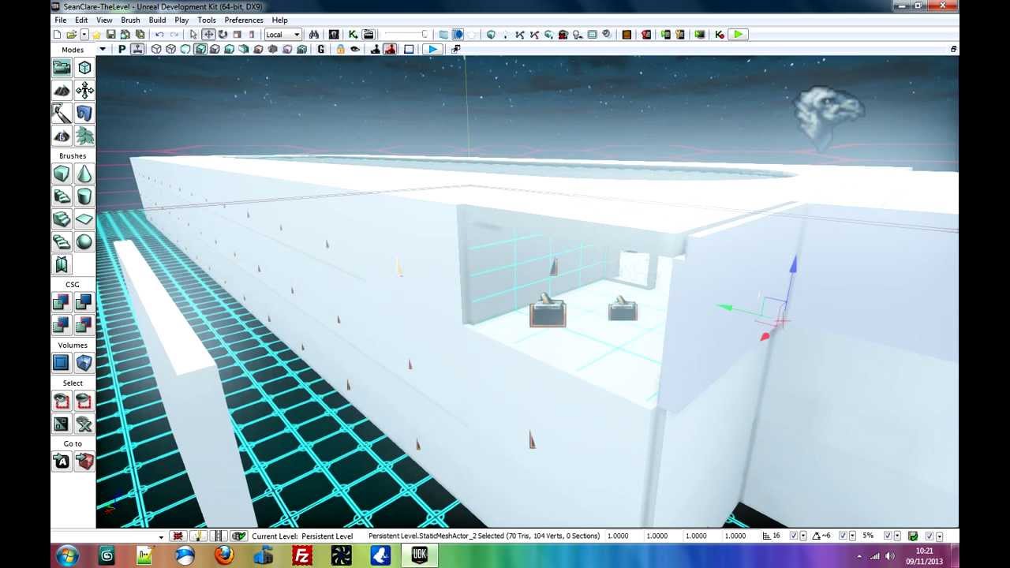Select Foliage mode tree icon
Image resolution: width=1010 pixels, height=568 pixels.
point(84,136)
